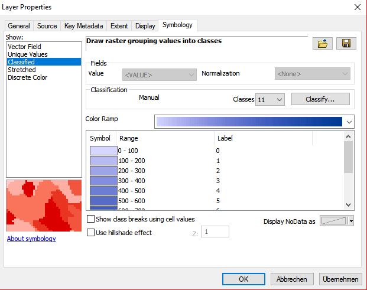
Task: Click the 400 - 500 symbol color swatch
Action: (x=103, y=191)
